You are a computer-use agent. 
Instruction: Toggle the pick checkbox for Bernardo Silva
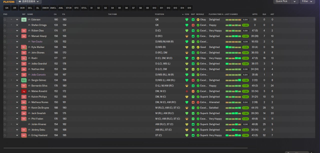click(5, 86)
